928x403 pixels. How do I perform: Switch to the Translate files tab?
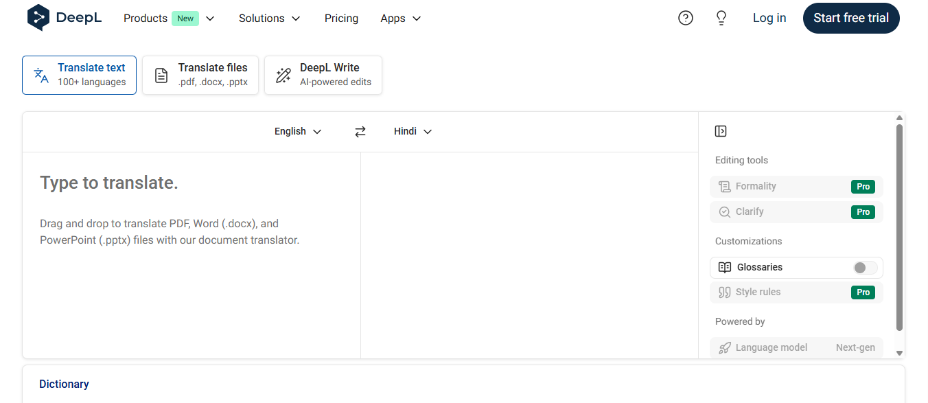click(x=200, y=75)
